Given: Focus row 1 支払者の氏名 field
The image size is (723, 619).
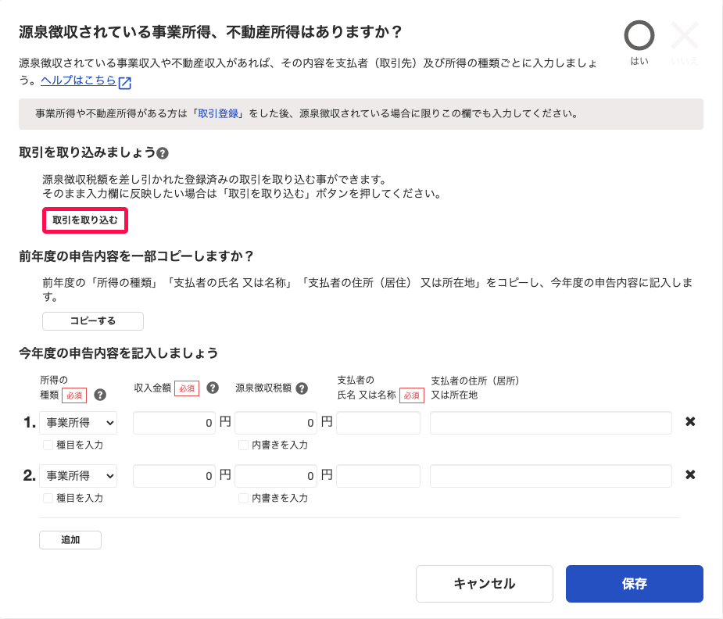Looking at the screenshot, I should pyautogui.click(x=378, y=423).
